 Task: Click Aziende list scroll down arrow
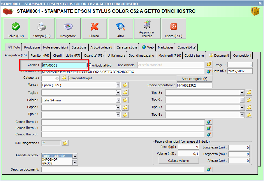[x=75, y=162]
